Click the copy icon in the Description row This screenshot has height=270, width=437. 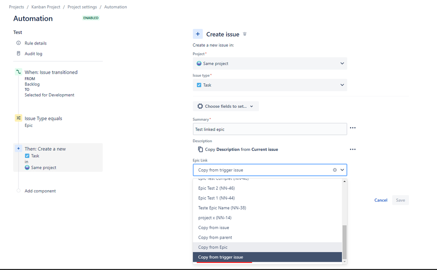pos(200,149)
